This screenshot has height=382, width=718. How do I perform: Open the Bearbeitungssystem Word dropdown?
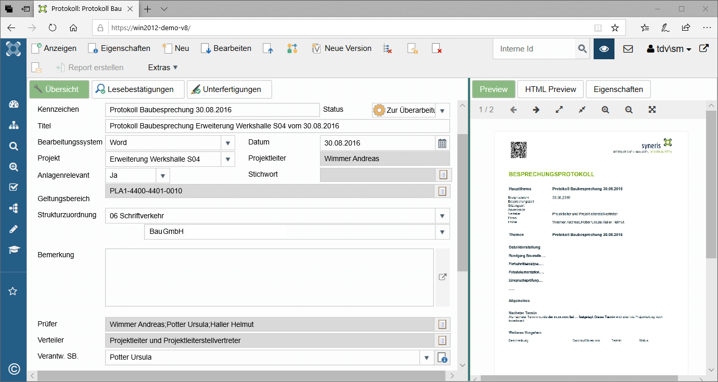tap(228, 143)
